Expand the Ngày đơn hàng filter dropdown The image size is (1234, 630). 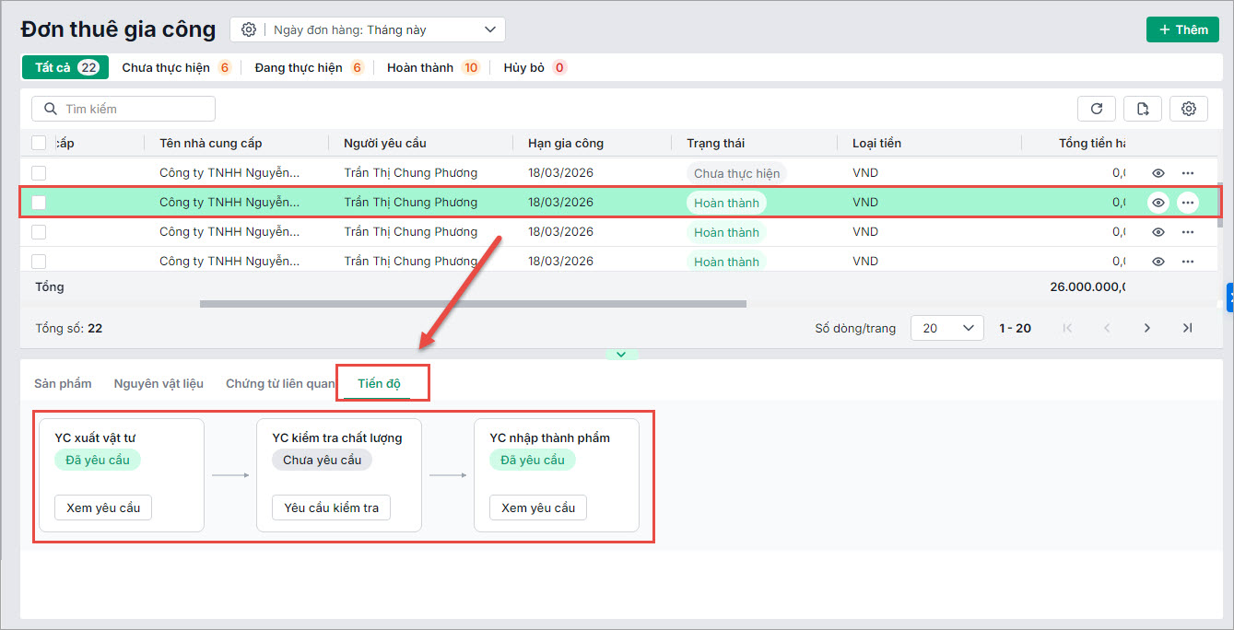[x=489, y=29]
